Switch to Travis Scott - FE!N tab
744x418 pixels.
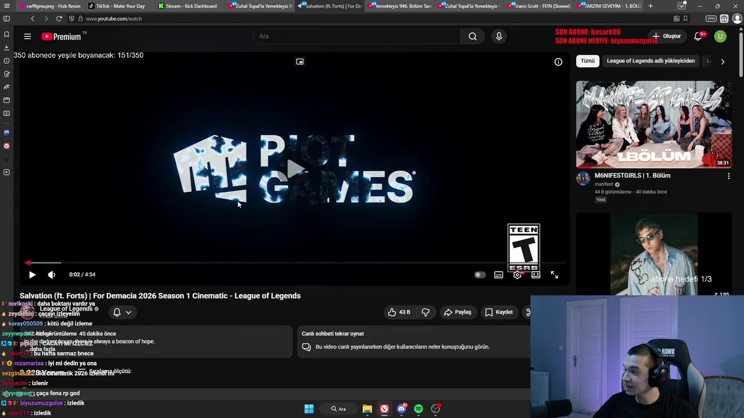coord(538,6)
